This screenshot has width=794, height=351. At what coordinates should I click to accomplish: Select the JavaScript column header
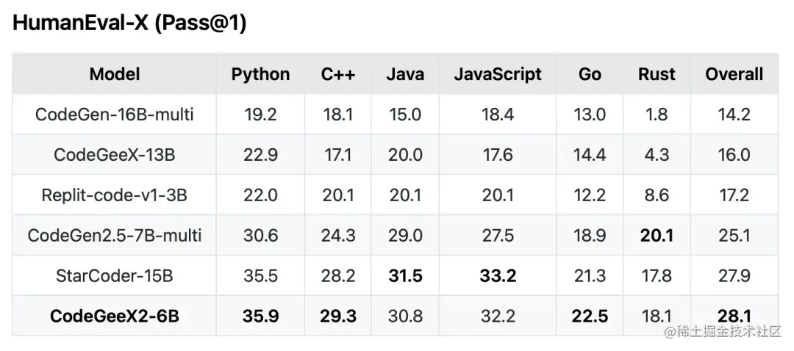pyautogui.click(x=498, y=74)
